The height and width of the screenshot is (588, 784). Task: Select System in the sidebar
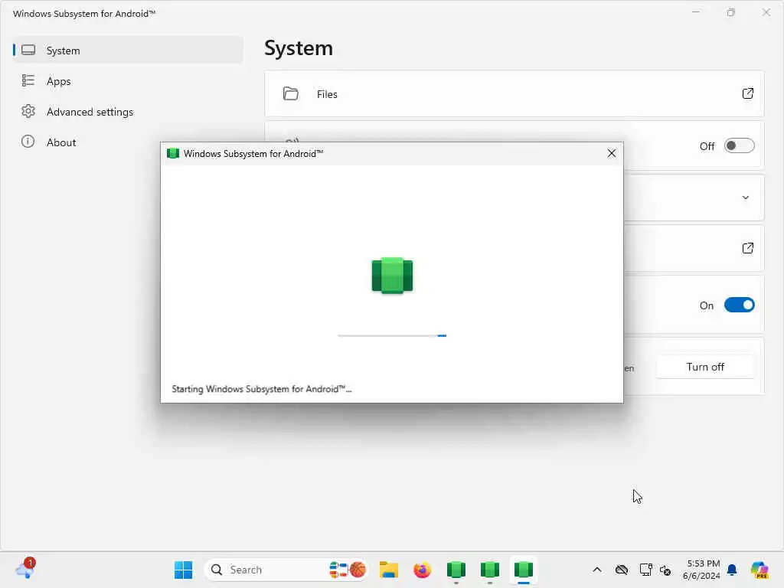(128, 50)
